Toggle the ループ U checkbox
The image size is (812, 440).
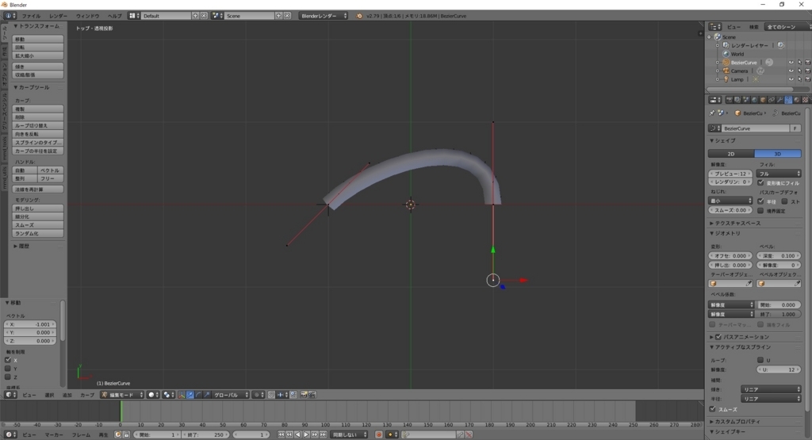(760, 360)
